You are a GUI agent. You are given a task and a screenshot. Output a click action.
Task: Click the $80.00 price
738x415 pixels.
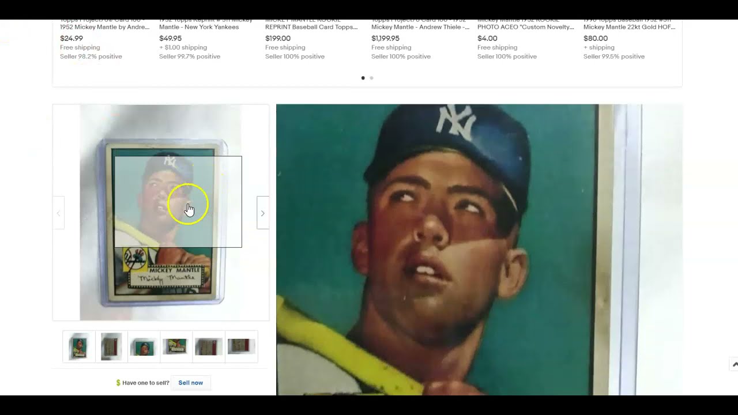tap(596, 39)
